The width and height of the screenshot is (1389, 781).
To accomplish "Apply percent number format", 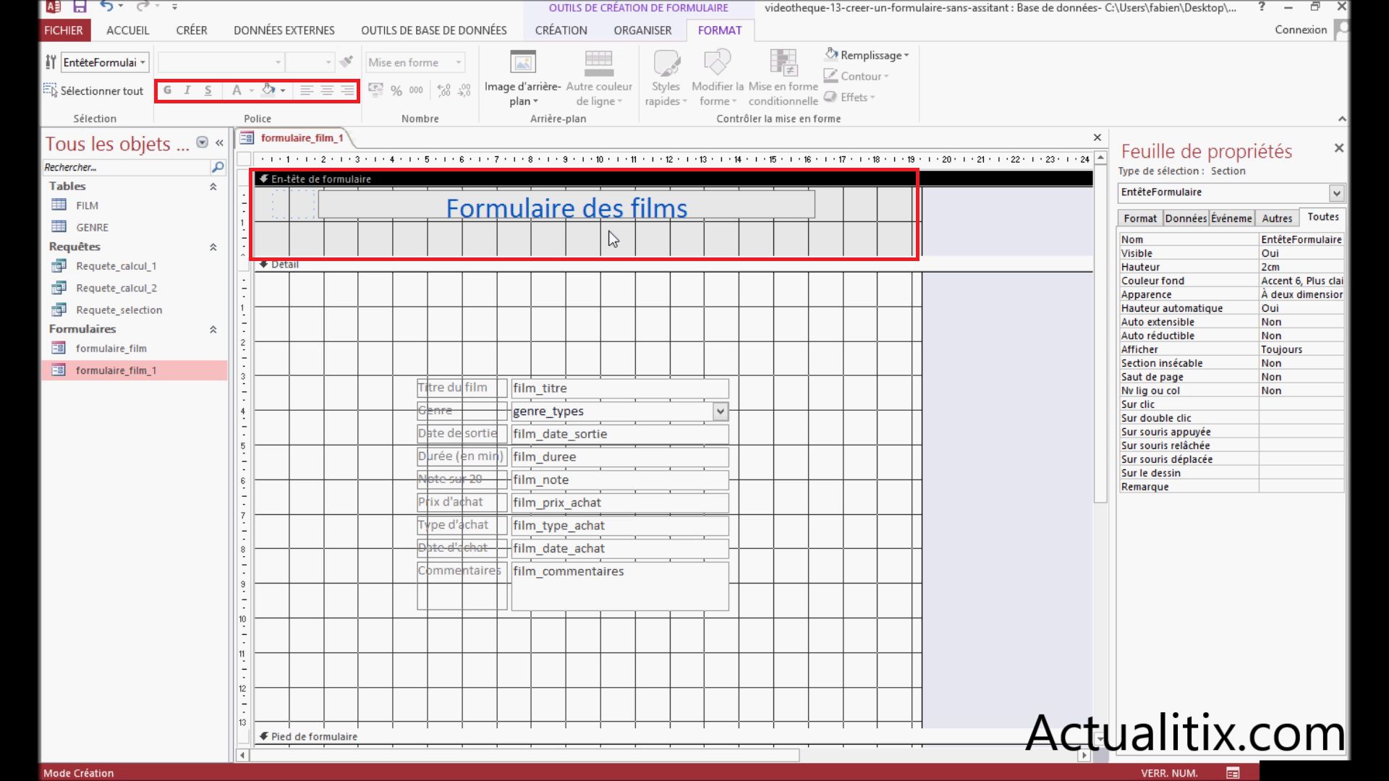I will [x=396, y=90].
